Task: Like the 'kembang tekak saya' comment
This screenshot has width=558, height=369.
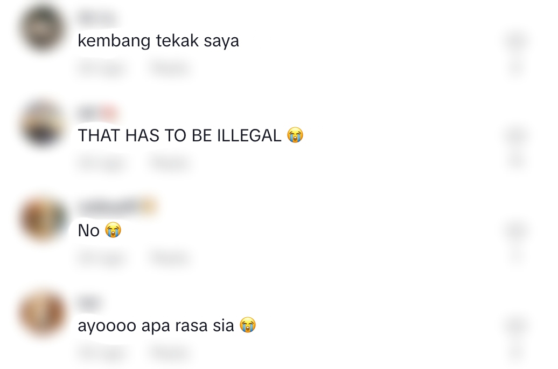Action: [516, 41]
